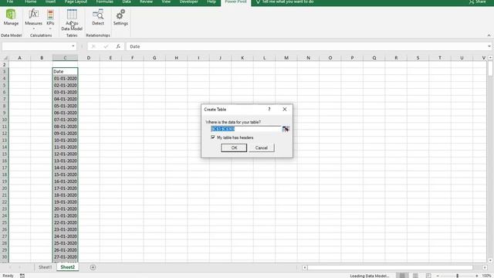Image resolution: width=494 pixels, height=278 pixels.
Task: Close the Create Table dialog
Action: coord(285,109)
